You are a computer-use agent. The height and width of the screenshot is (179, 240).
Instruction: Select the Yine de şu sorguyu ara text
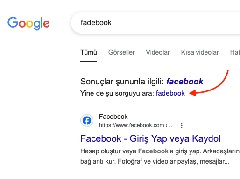(117, 93)
